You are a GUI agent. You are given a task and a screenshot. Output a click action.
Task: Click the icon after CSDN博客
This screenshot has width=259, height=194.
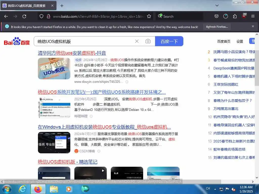tap(99, 151)
